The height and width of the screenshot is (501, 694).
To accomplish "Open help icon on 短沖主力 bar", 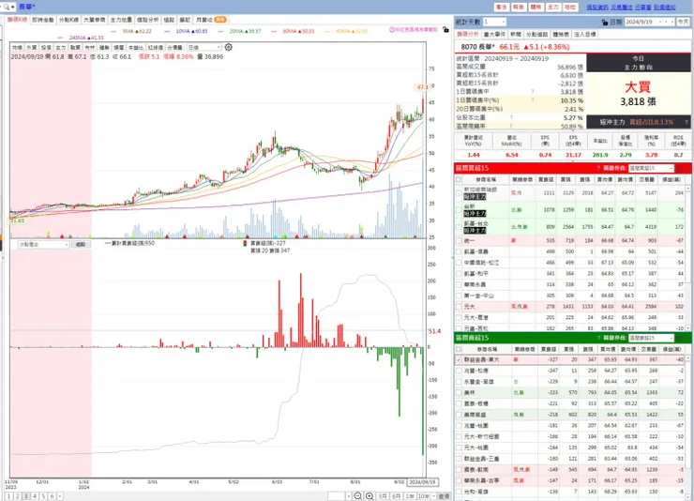I will coord(686,122).
